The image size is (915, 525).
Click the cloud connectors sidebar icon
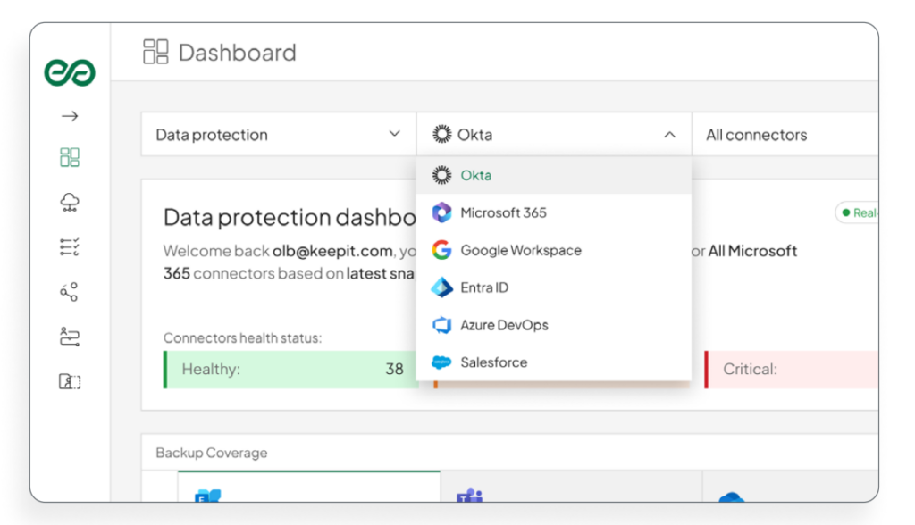(70, 204)
